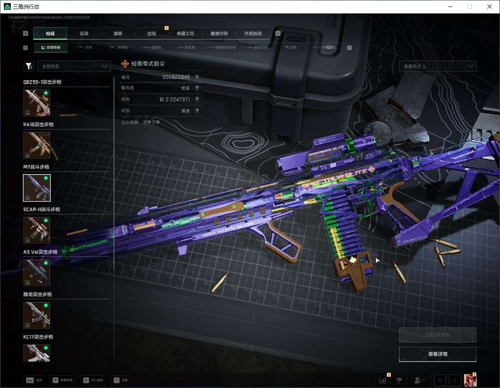Click the question mark beside 材质
The image size is (500, 388).
coord(197,111)
